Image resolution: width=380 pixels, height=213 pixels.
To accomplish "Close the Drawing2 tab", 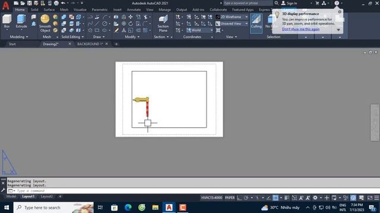I will point(70,44).
